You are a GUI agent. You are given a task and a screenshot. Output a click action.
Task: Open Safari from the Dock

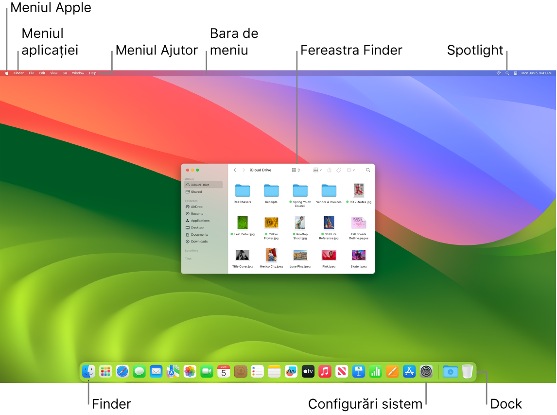pyautogui.click(x=122, y=371)
